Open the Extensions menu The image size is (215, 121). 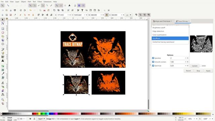[x=47, y=2]
